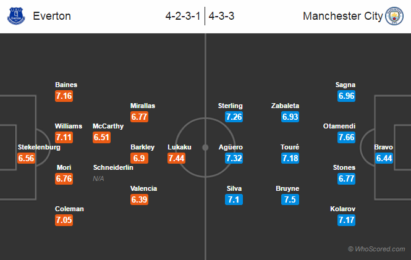Click Bruyne's 7.5 rating badge
Viewport: 411px width, 260px height.
tap(289, 199)
